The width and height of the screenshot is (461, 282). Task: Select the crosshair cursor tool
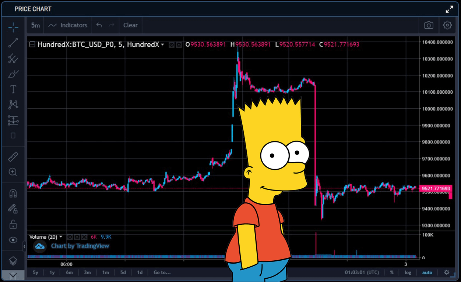(13, 27)
